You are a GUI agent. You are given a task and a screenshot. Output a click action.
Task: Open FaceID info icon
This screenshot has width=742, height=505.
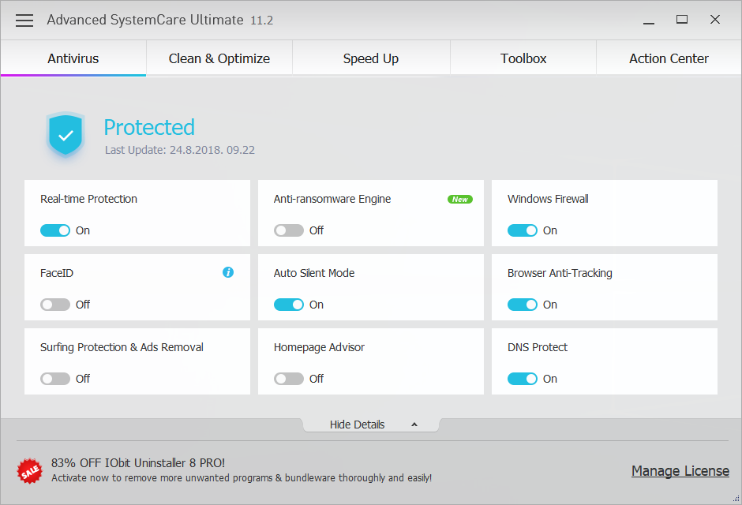click(228, 272)
